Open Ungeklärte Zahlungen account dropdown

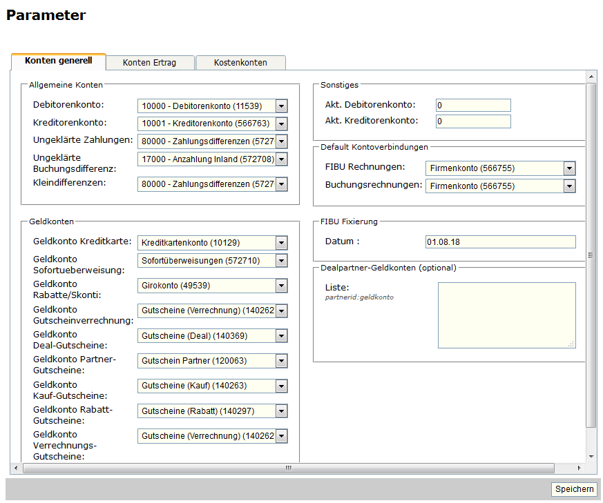212,141
